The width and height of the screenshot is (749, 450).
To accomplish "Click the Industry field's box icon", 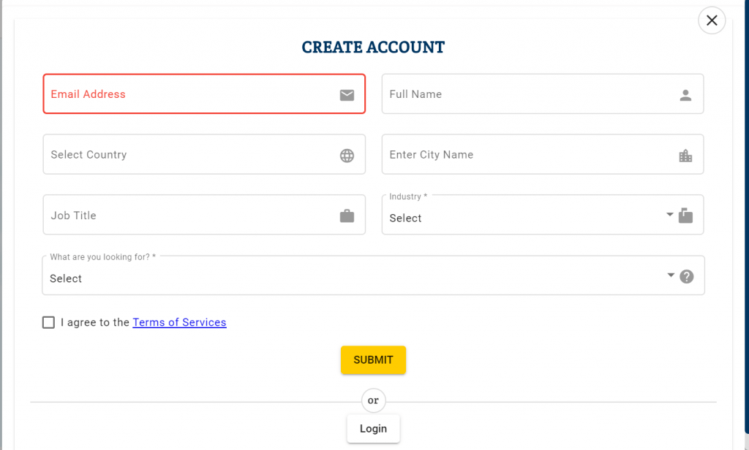I will (x=685, y=216).
